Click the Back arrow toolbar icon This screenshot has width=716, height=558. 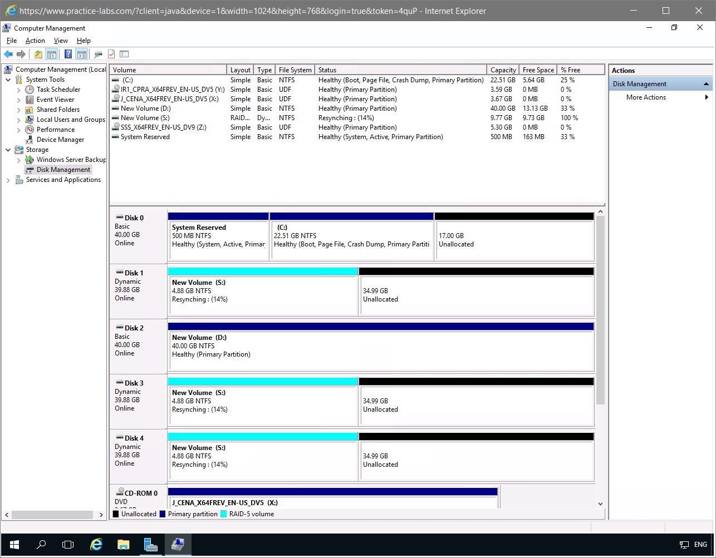click(x=8, y=54)
